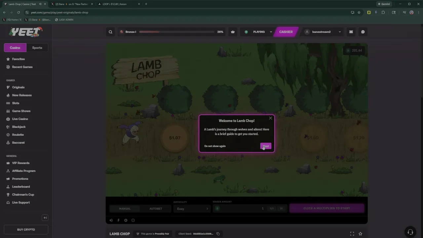The width and height of the screenshot is (423, 238).
Task: Open Favorites in sidebar
Action: click(19, 59)
